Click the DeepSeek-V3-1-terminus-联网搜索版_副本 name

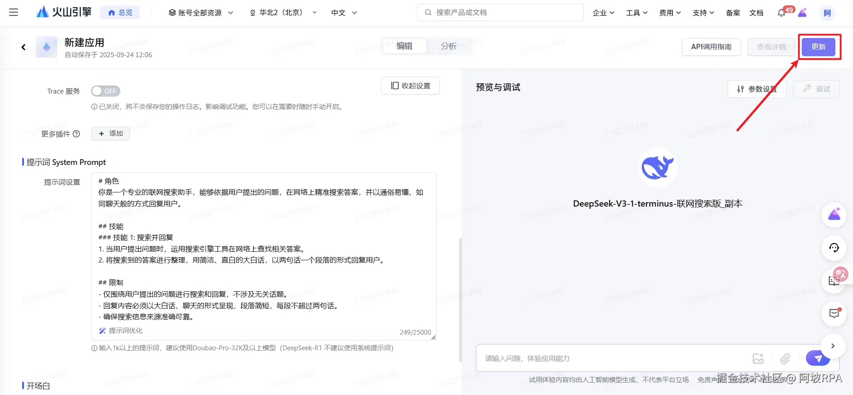[x=658, y=203]
